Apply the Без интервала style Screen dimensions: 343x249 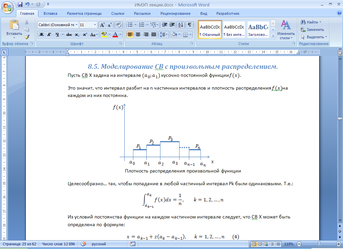(234, 30)
